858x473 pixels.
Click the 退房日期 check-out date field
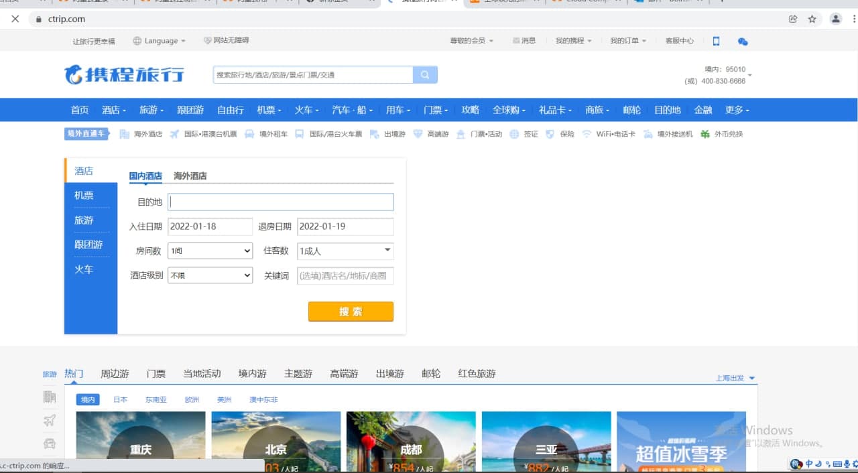pyautogui.click(x=345, y=226)
